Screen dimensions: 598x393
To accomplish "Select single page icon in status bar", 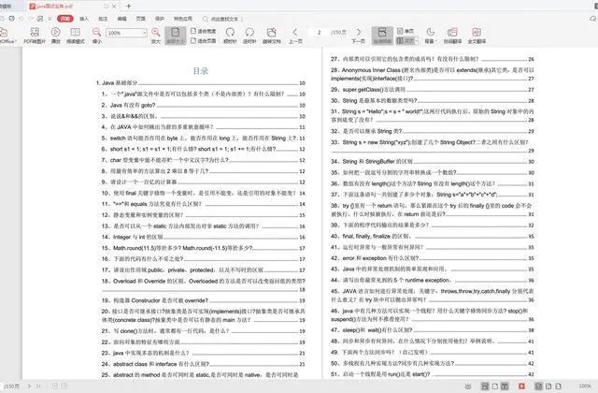I will 494,386.
